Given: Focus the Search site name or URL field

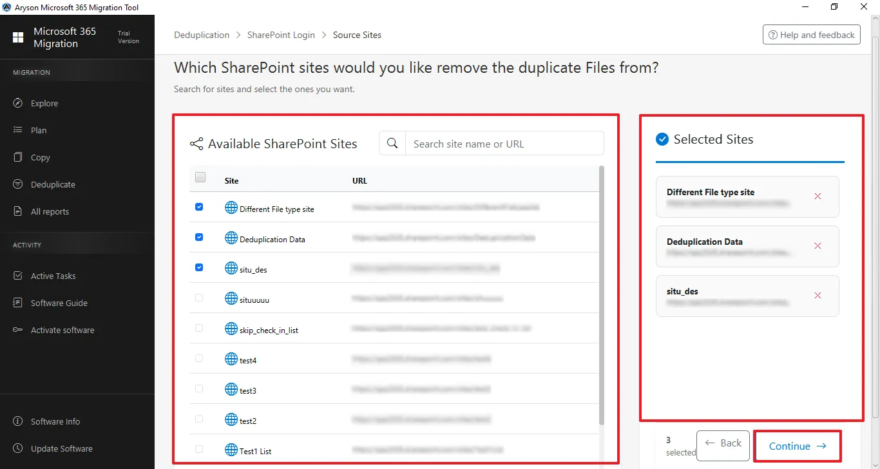Looking at the screenshot, I should tap(504, 144).
